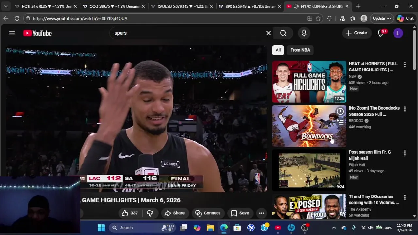418x235 pixels.
Task: Open the 'HEAT at HORNETS | FULL GAME HIGHLIGHTS' title
Action: point(373,67)
